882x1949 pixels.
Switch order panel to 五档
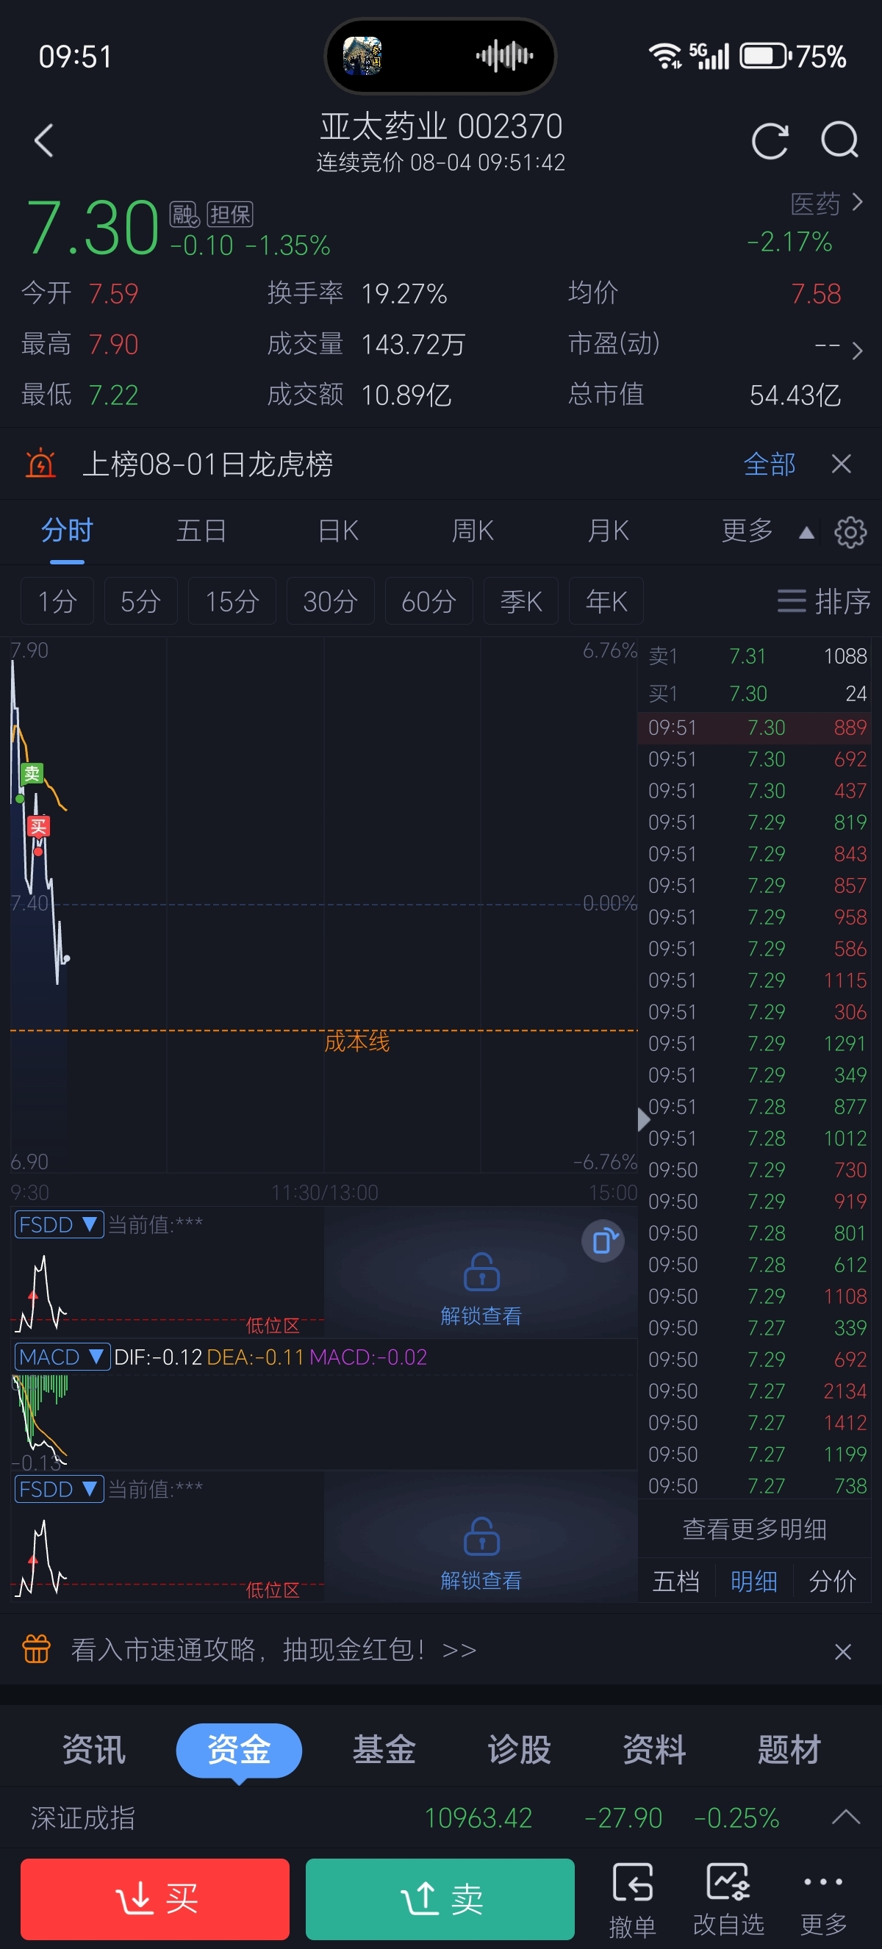click(x=676, y=1582)
